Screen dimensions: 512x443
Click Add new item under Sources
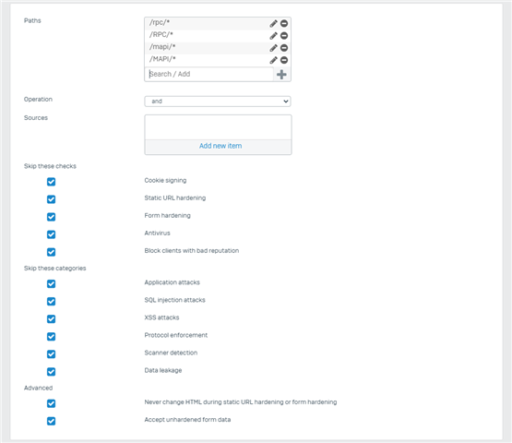(x=220, y=146)
